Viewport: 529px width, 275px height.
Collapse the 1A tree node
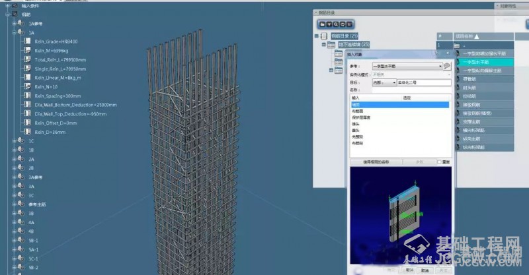(x=14, y=32)
